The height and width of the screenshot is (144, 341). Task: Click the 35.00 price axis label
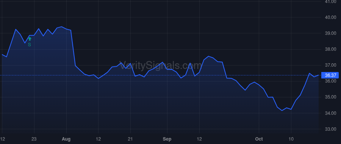tap(330, 97)
